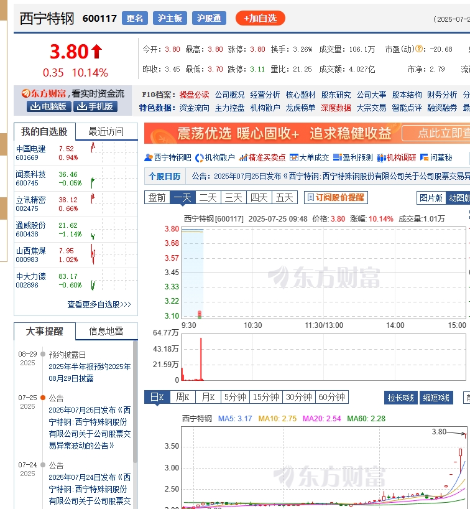Select the 一天 chart tab
Screen dimensions: 470x509
183,197
